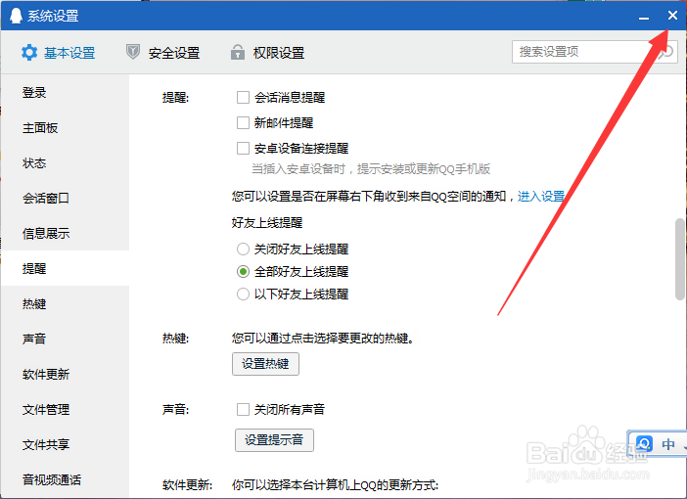Click the 设置热键 button

[265, 364]
